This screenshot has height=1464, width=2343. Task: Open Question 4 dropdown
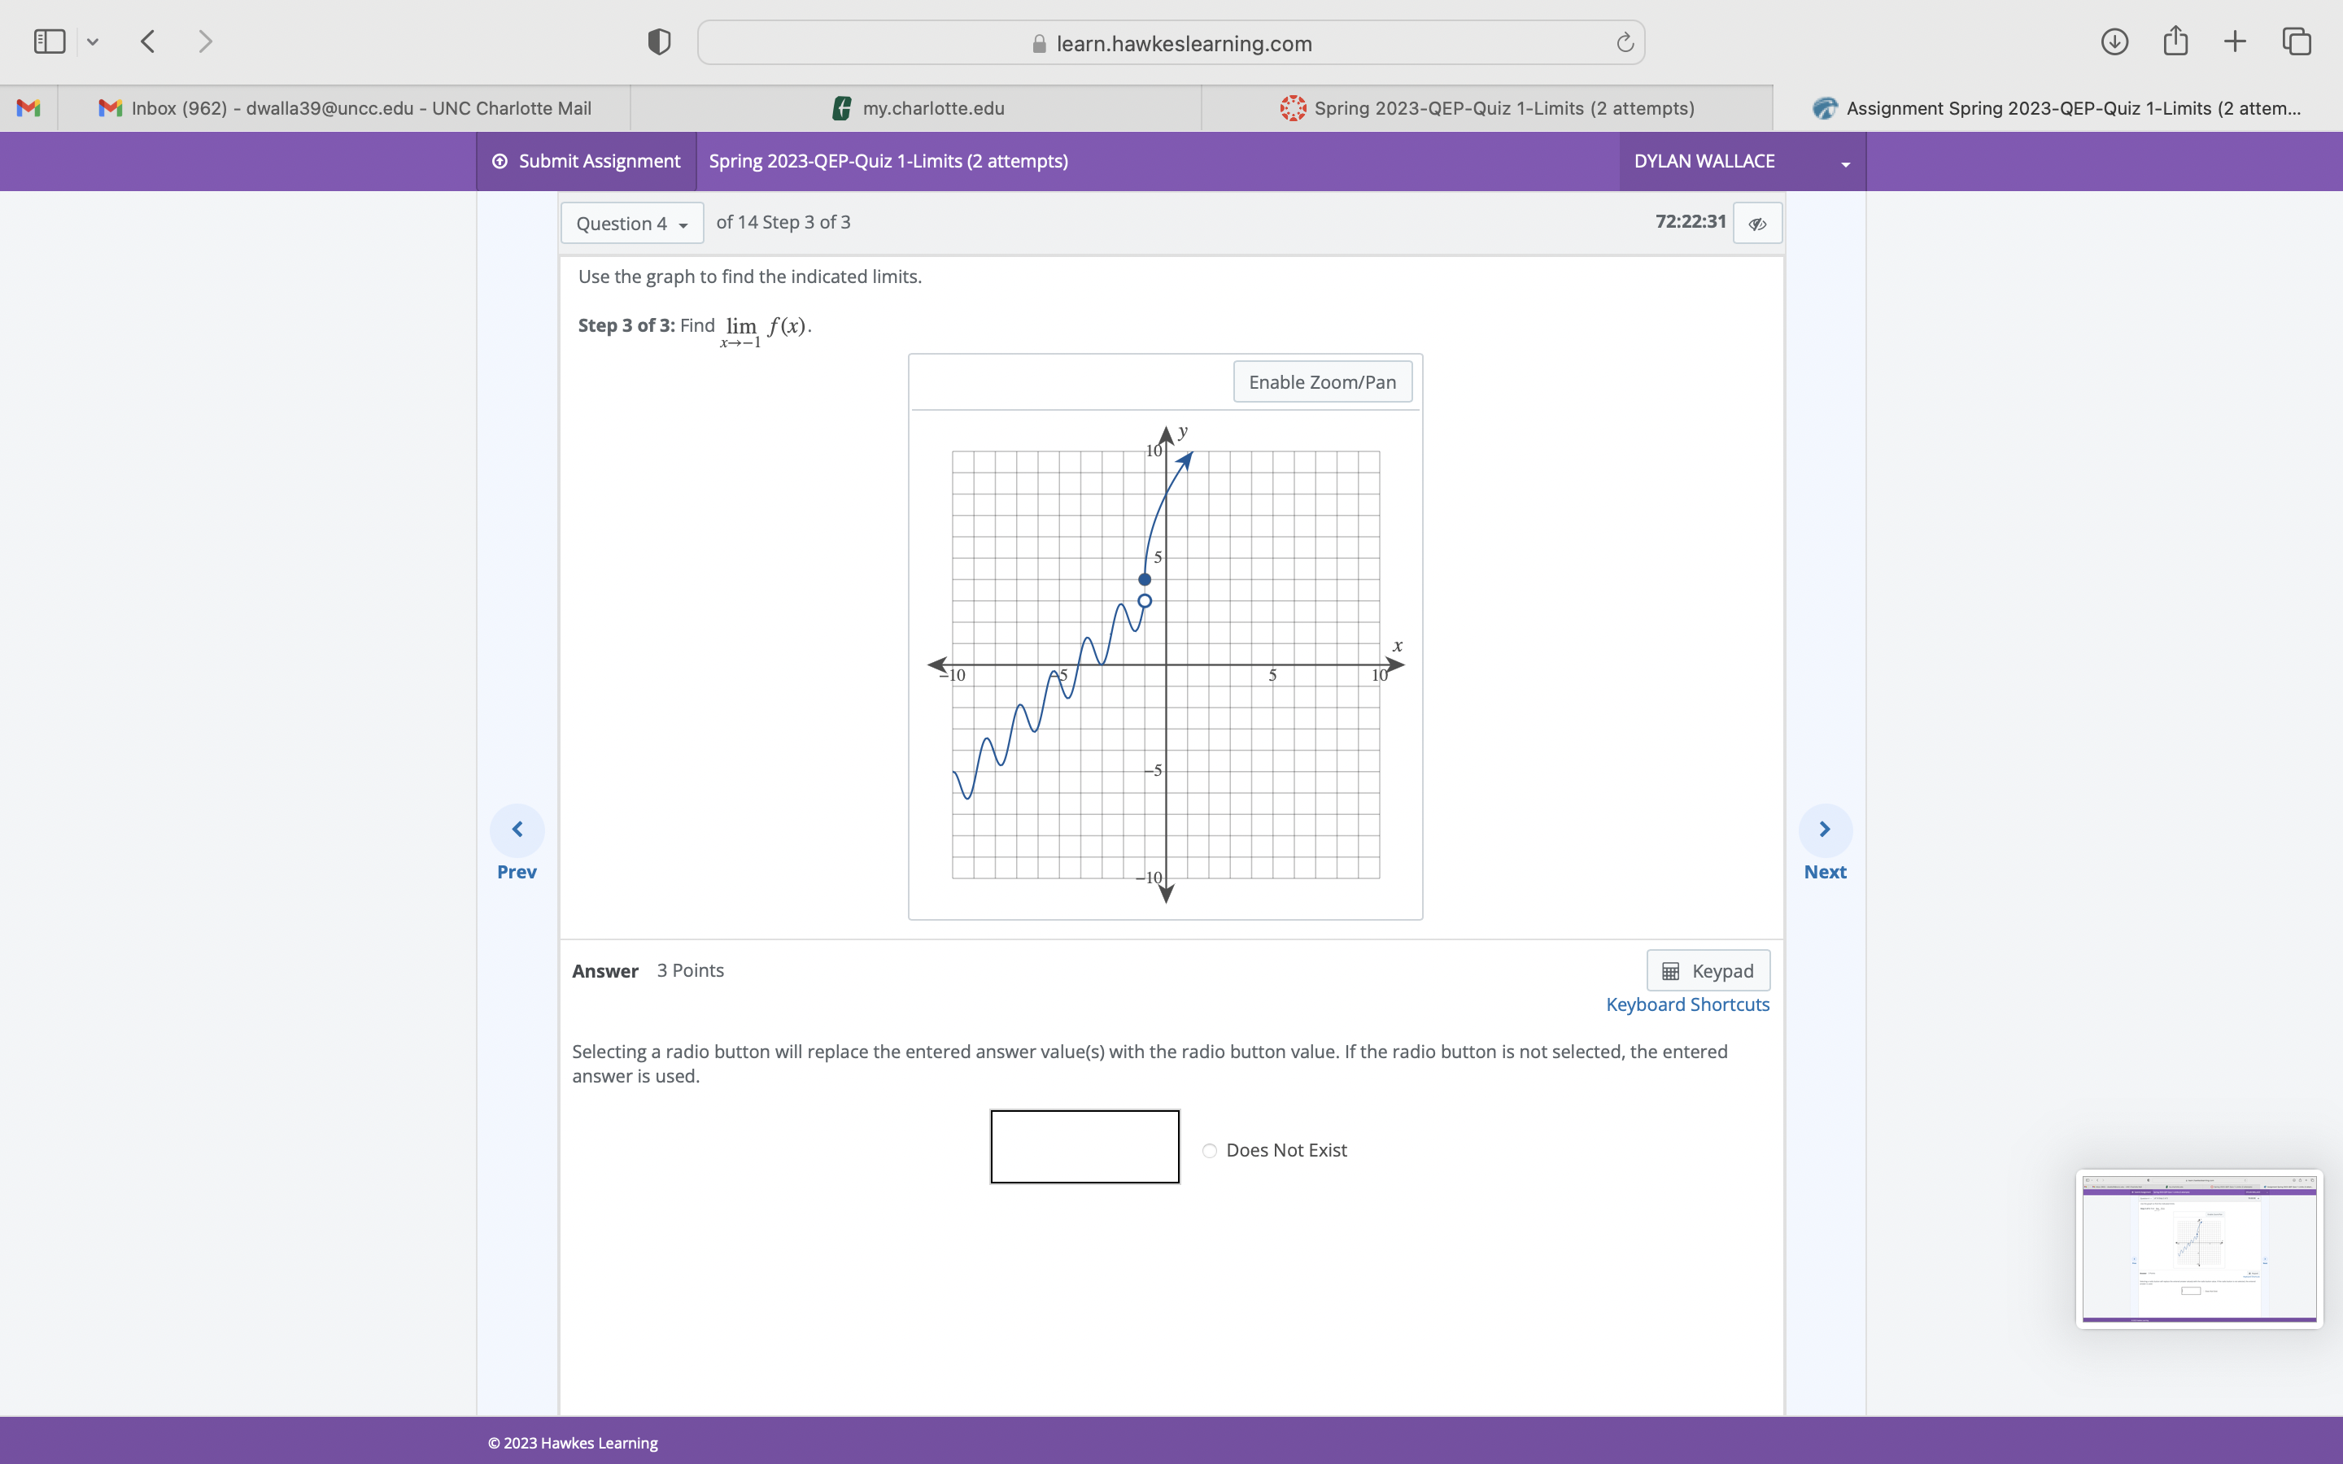pyautogui.click(x=631, y=224)
